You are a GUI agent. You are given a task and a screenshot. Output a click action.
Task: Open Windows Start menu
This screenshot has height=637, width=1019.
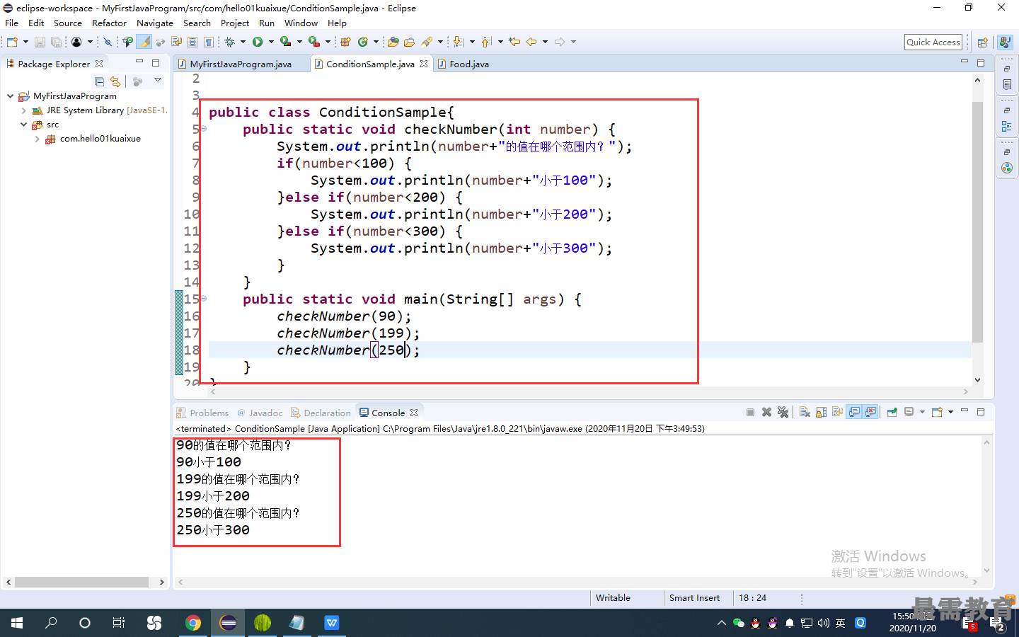(x=17, y=623)
